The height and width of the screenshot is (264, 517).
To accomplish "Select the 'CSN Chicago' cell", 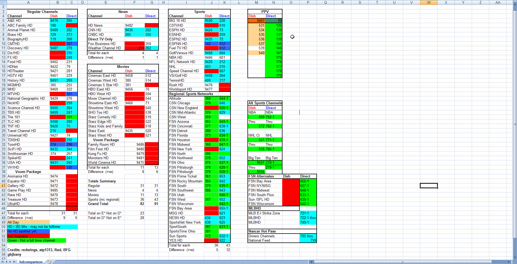I will pyautogui.click(x=186, y=103).
